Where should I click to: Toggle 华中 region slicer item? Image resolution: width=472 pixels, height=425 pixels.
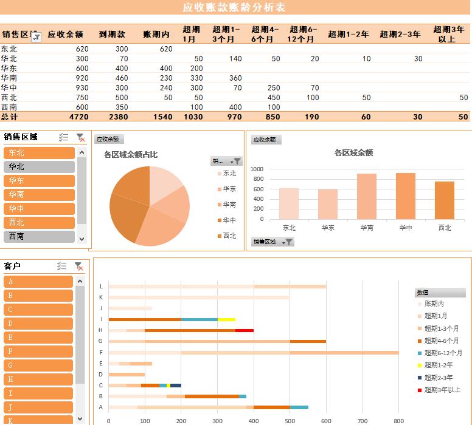[x=39, y=209]
